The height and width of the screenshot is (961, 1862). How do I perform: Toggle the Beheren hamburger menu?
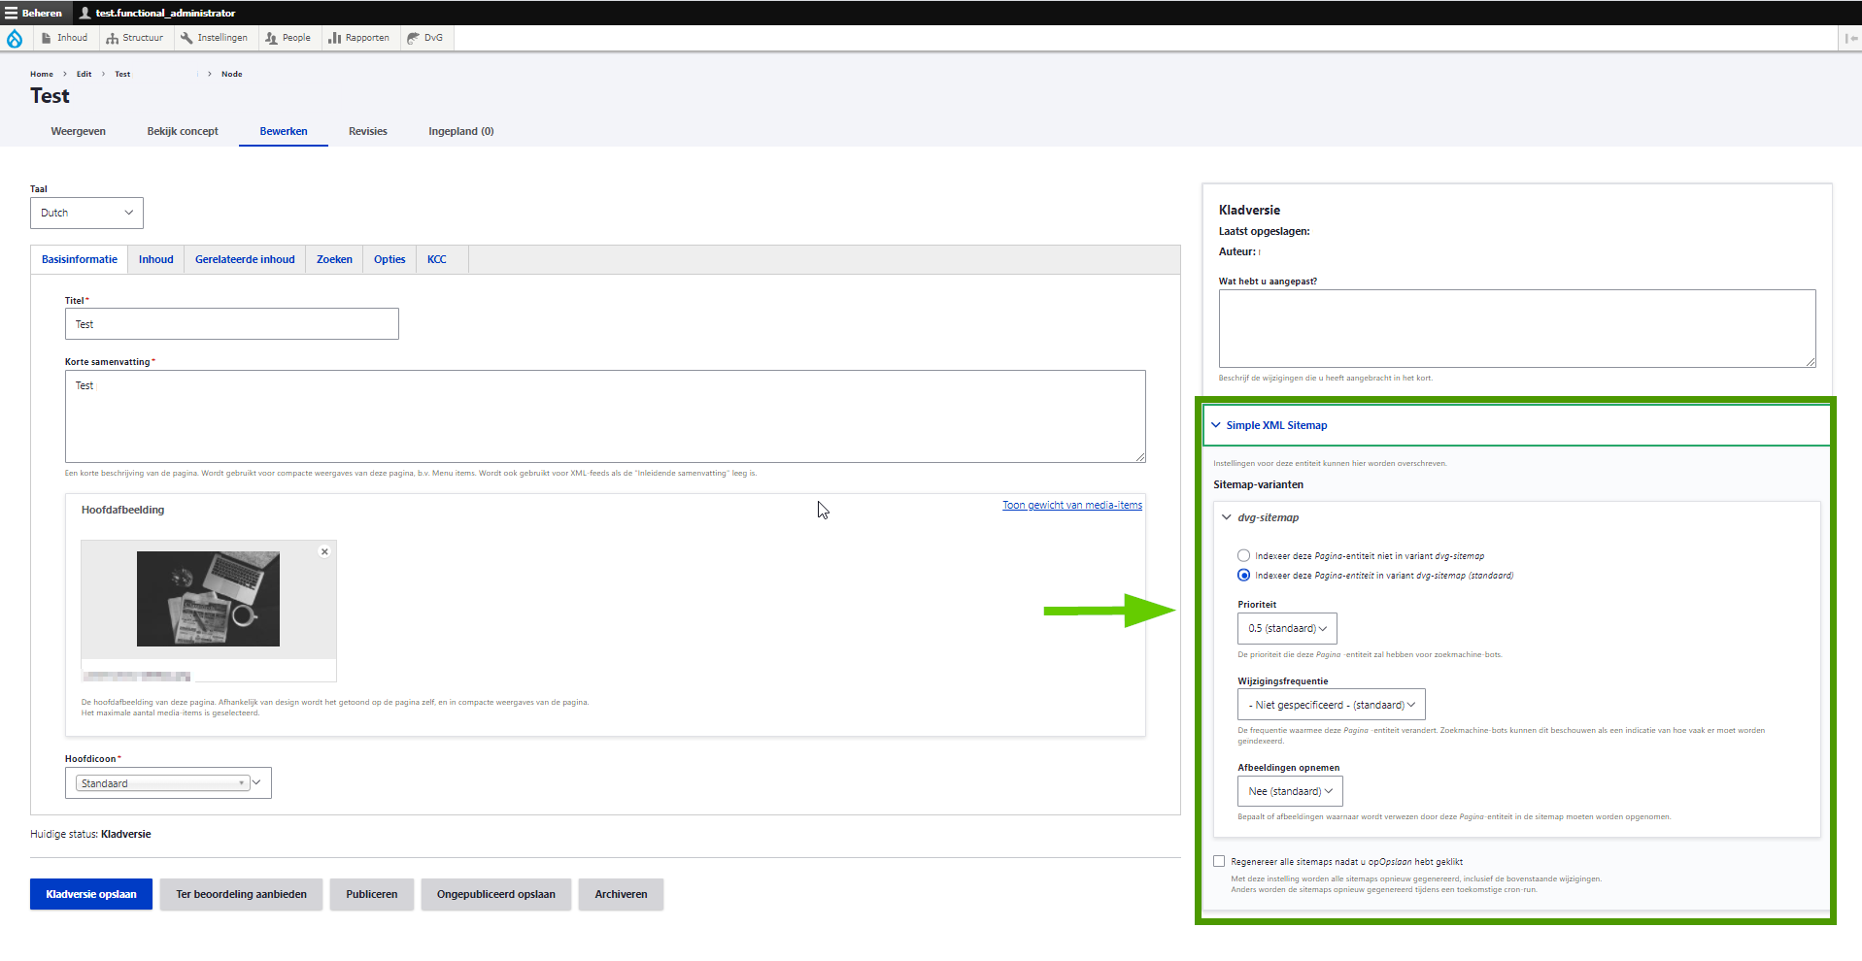click(x=33, y=13)
